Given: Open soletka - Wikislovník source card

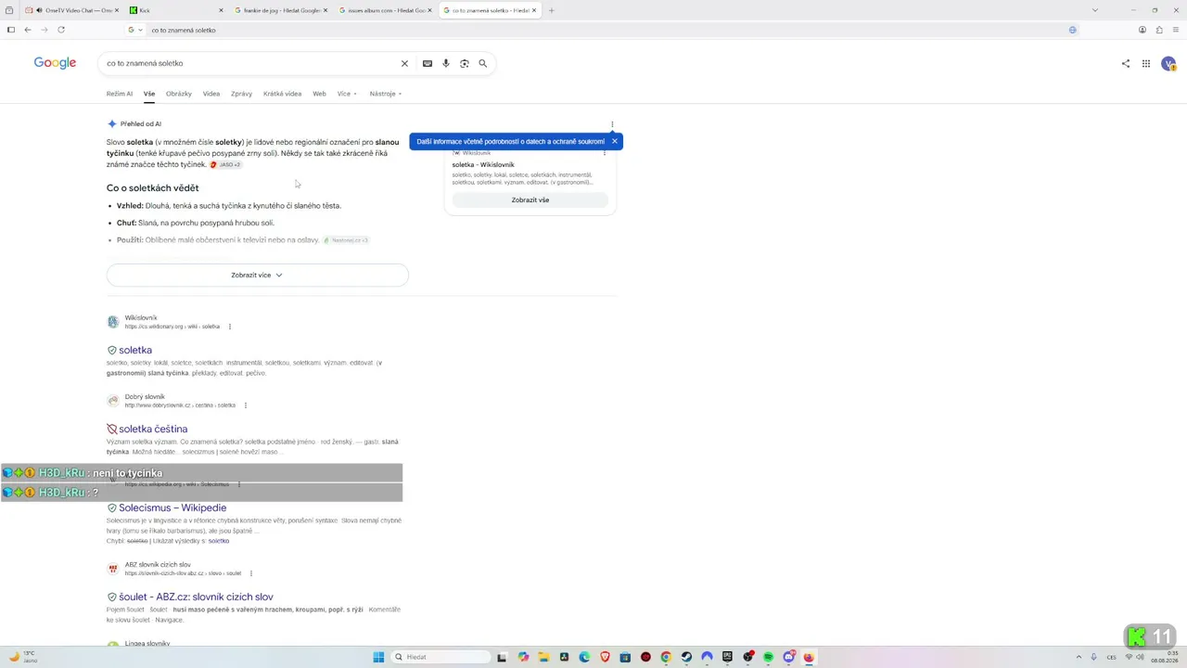Looking at the screenshot, I should pos(483,164).
